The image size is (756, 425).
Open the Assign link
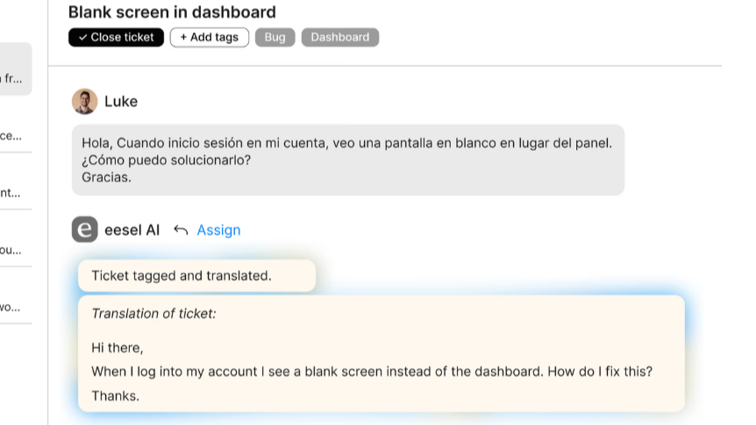pos(218,230)
